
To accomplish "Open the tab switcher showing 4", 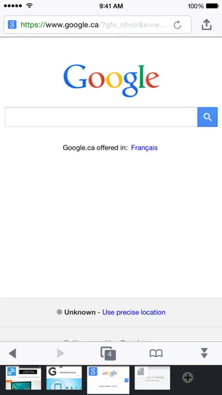I will coord(108,353).
